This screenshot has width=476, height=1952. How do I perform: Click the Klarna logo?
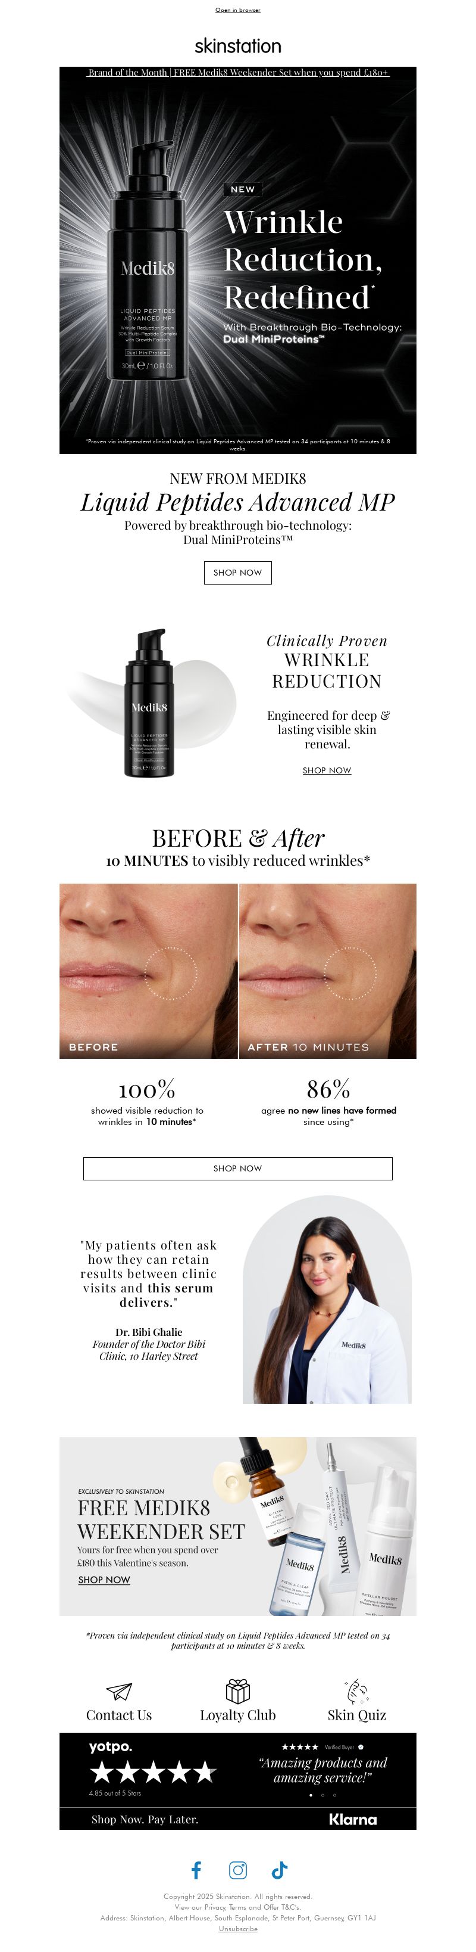(x=353, y=1819)
